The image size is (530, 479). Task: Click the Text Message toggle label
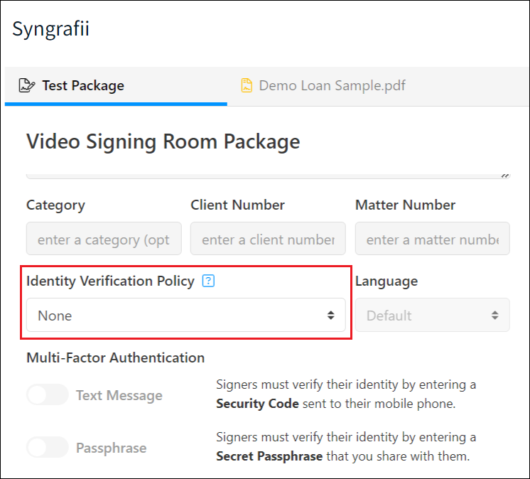(x=119, y=395)
